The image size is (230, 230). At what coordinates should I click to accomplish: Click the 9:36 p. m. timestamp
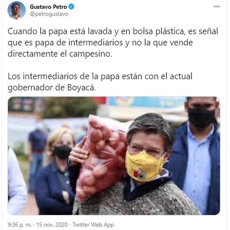point(20,225)
